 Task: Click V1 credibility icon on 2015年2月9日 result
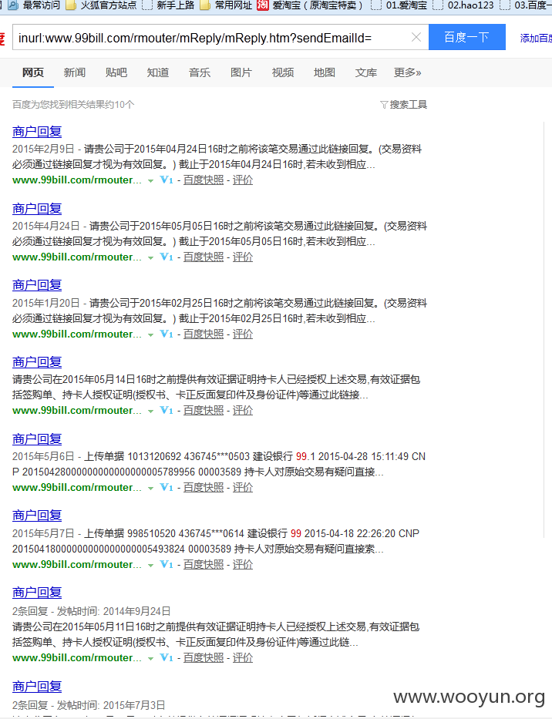[166, 180]
